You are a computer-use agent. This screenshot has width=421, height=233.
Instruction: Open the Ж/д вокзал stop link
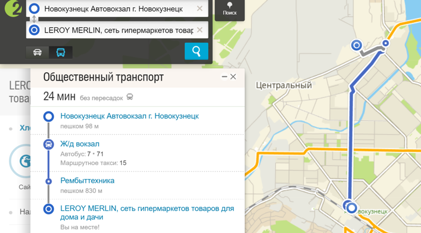point(80,144)
